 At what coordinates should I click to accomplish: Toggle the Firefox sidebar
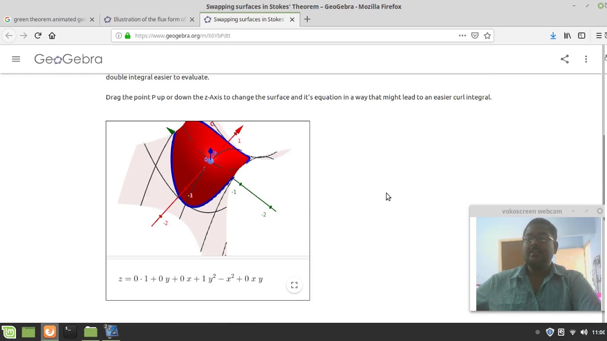581,36
